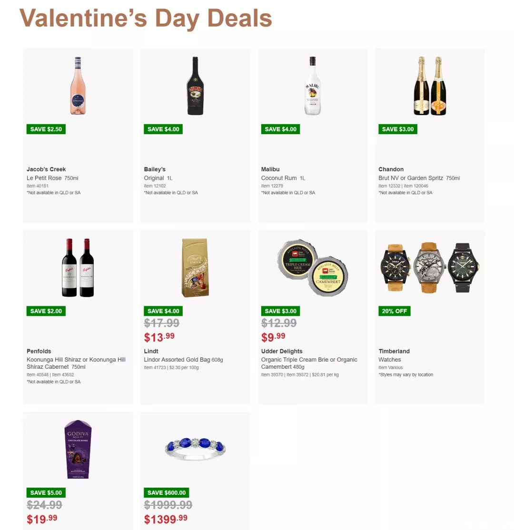Image resolution: width=514 pixels, height=530 pixels.
Task: Click the Lindt $13.99 sale price
Action: click(159, 337)
